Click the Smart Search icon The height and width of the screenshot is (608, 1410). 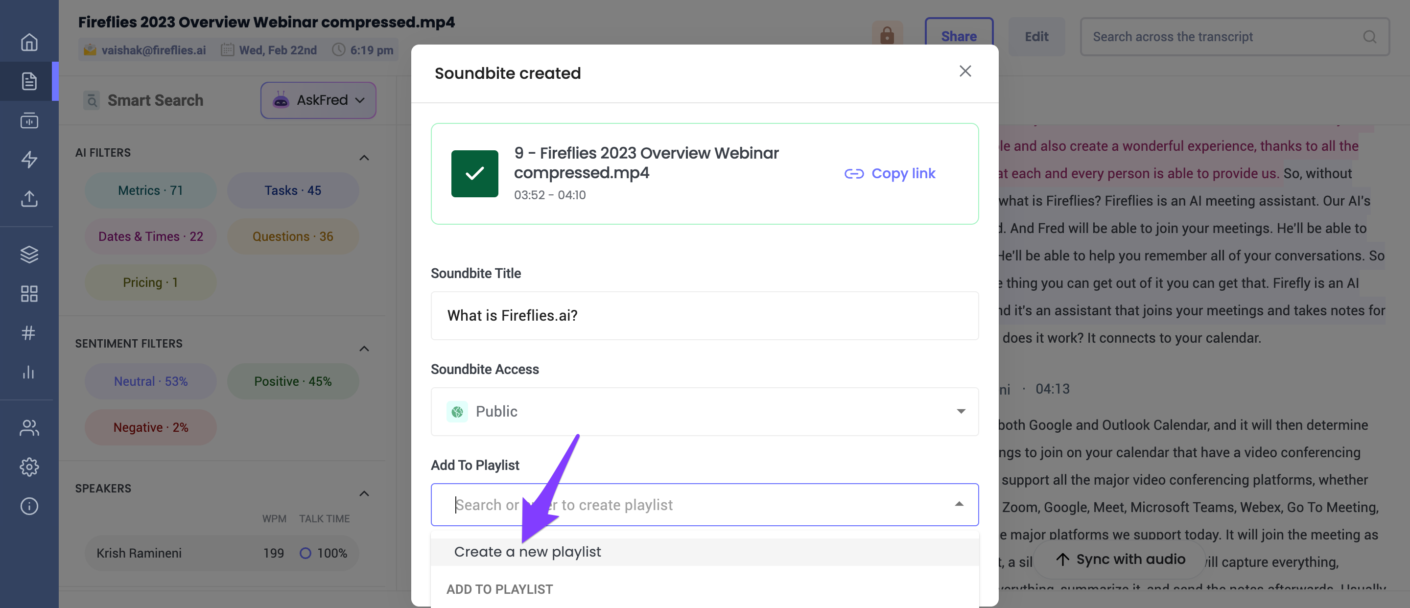point(92,100)
